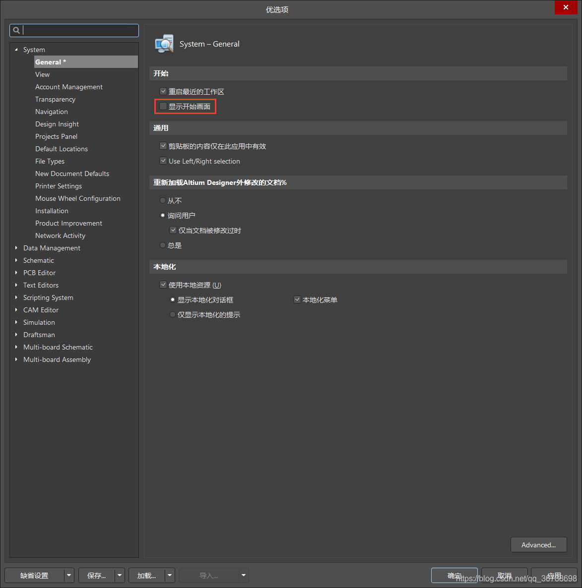
Task: Click the preferences search input field
Action: pyautogui.click(x=74, y=30)
